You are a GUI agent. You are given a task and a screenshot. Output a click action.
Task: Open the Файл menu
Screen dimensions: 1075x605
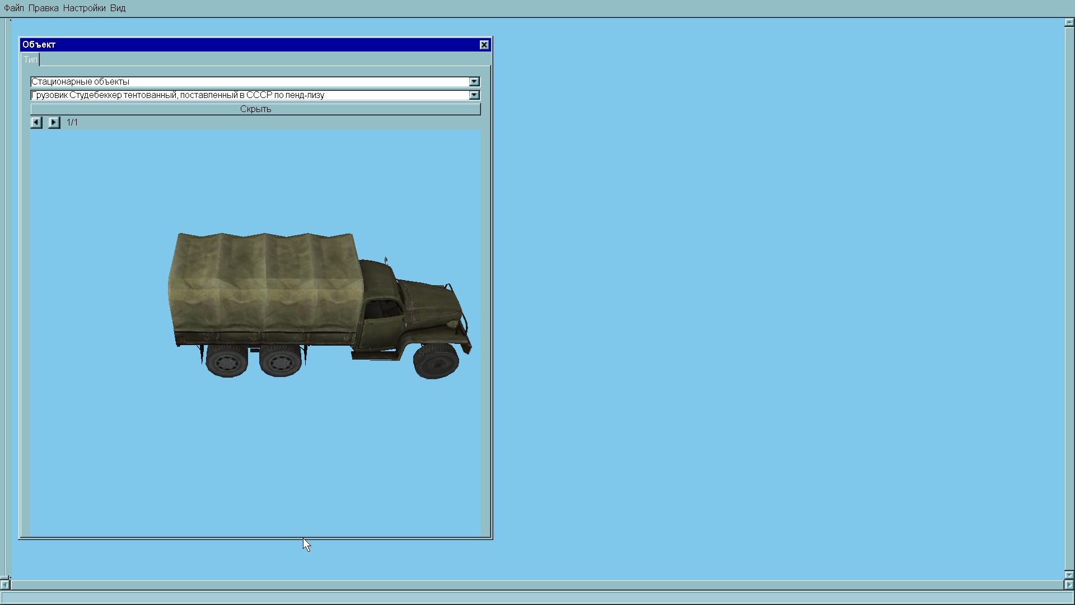click(14, 8)
